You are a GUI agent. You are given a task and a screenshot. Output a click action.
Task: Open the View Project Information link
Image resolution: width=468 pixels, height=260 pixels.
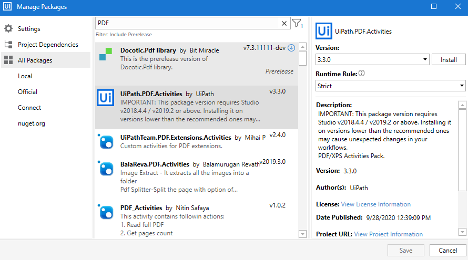[x=388, y=234]
